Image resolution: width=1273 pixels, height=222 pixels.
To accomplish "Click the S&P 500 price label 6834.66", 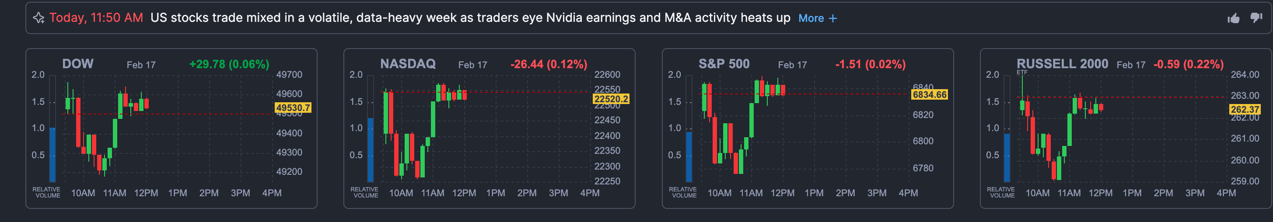I will click(x=929, y=95).
